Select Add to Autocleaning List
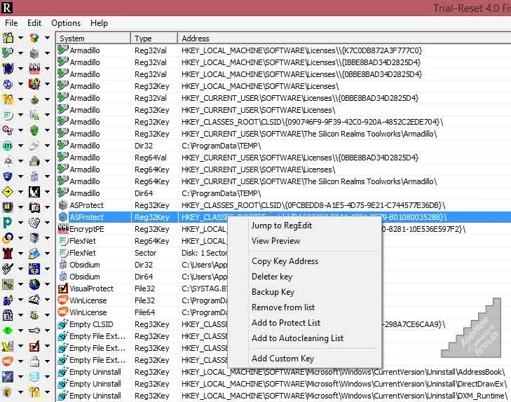Viewport: 511px width, 402px height. coord(297,338)
